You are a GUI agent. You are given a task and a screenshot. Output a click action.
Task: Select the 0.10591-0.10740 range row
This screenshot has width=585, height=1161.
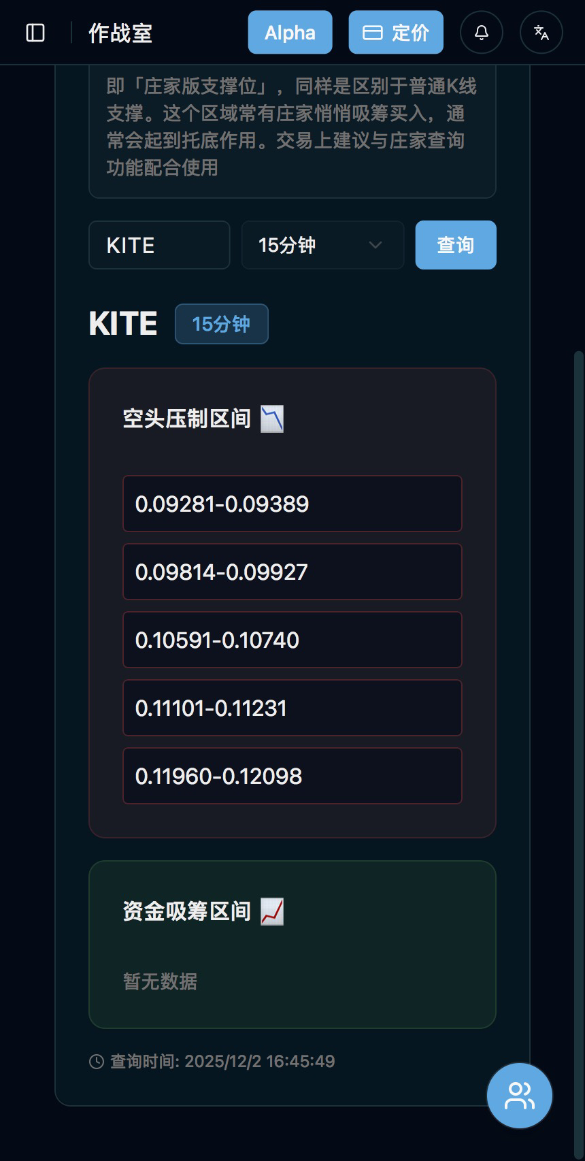coord(292,640)
